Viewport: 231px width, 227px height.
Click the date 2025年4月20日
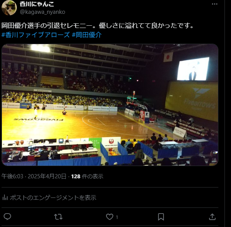(x=47, y=176)
